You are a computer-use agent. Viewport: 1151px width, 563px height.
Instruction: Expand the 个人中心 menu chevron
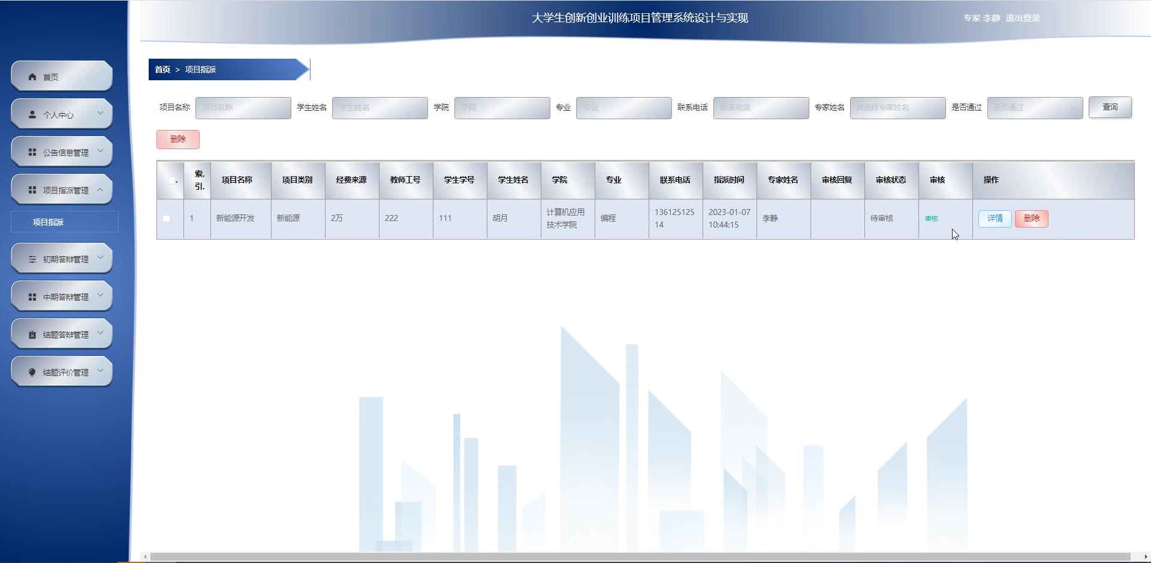(x=100, y=113)
